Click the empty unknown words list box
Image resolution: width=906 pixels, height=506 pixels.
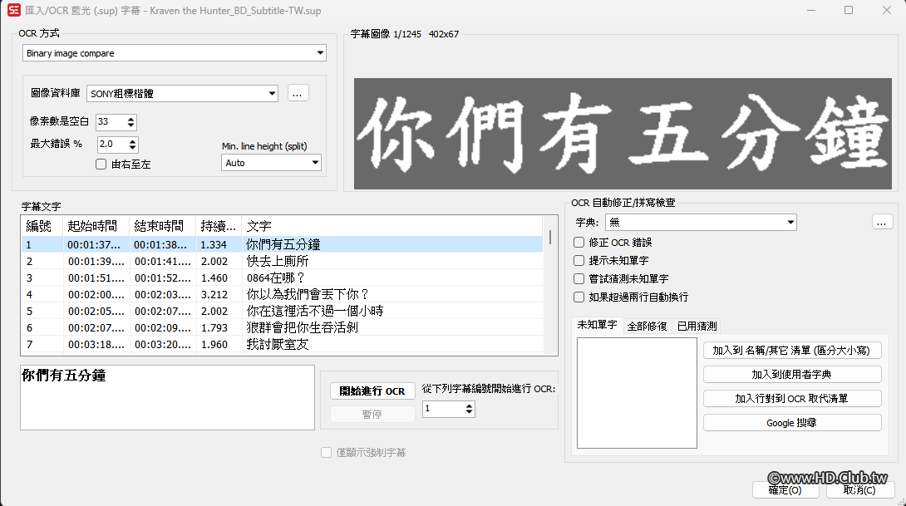[637, 393]
